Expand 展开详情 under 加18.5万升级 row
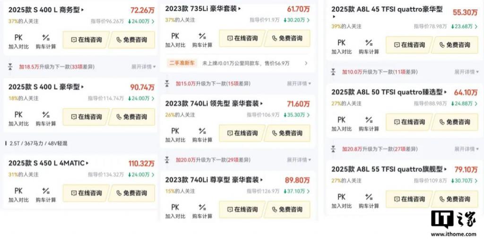 coord(144,67)
